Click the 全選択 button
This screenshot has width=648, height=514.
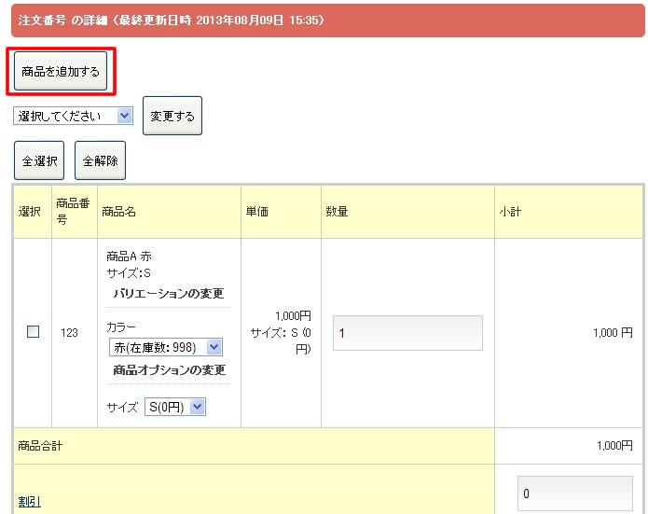point(39,160)
